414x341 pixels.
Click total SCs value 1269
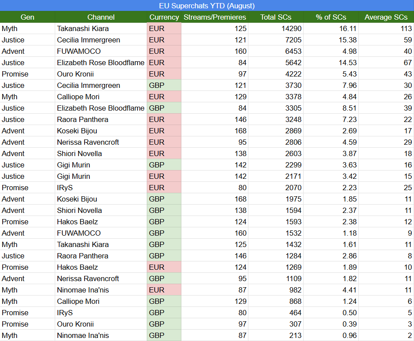[x=293, y=267]
